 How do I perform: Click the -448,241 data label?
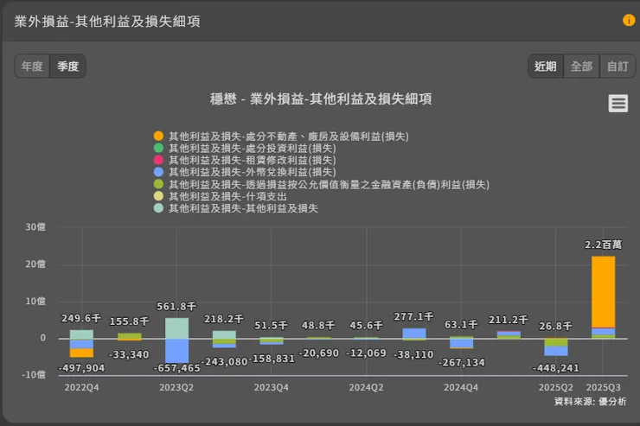coord(556,368)
